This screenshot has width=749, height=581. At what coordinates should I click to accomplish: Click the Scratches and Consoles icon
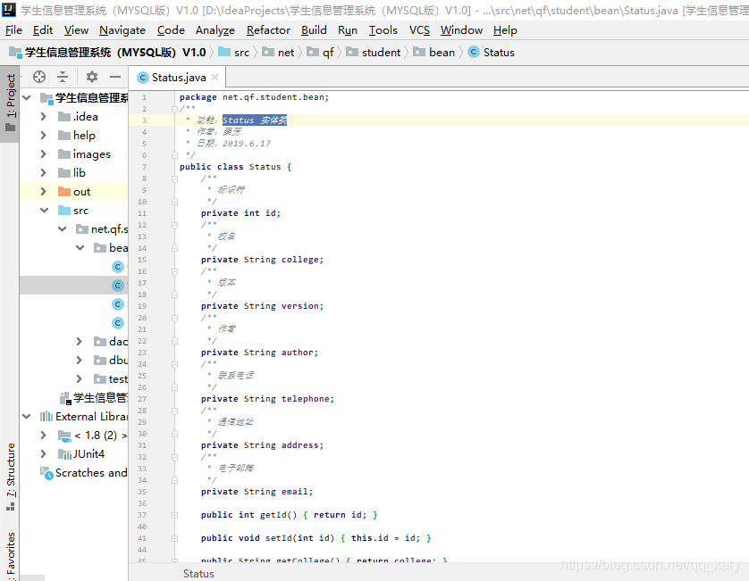(x=46, y=473)
